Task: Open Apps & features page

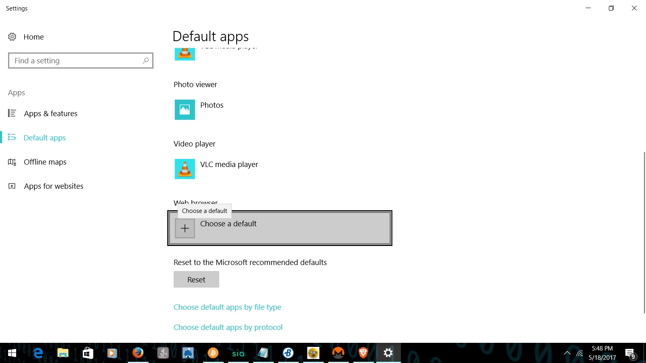Action: (x=50, y=113)
